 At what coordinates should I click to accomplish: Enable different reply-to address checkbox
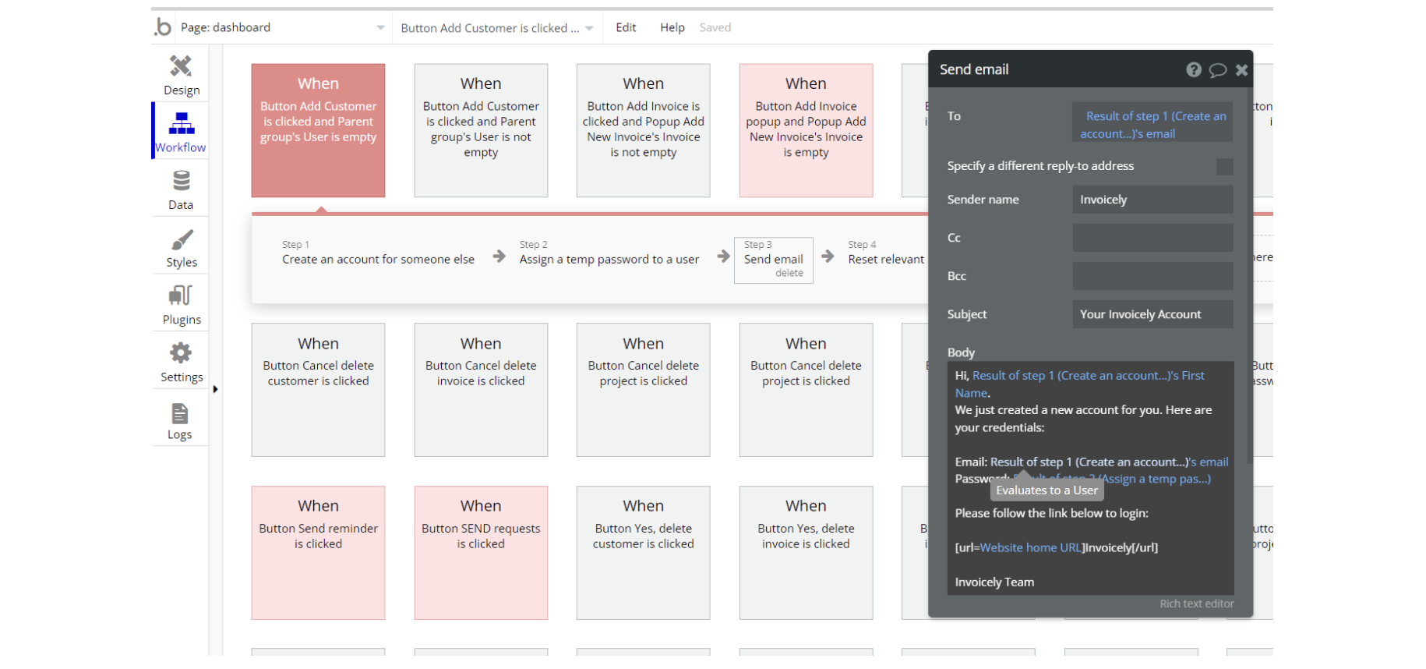[1224, 166]
